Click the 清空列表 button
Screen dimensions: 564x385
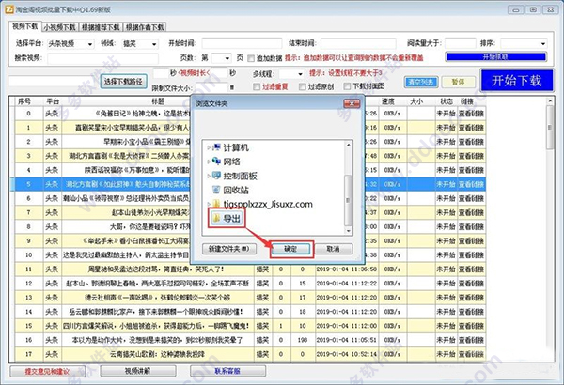[x=421, y=82]
